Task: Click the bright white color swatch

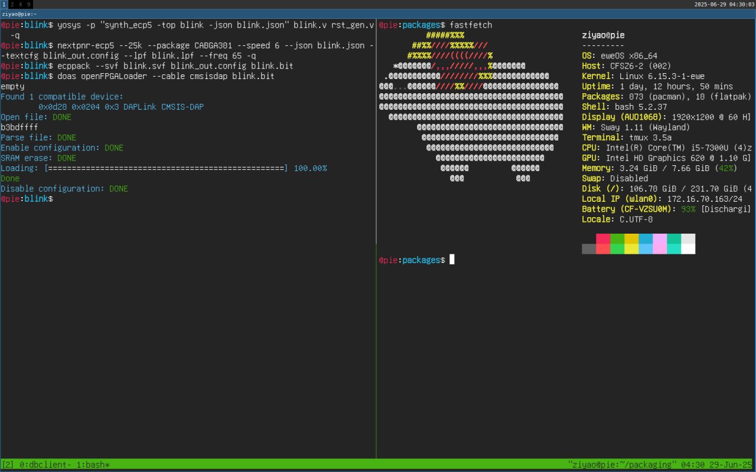Action: (687, 248)
